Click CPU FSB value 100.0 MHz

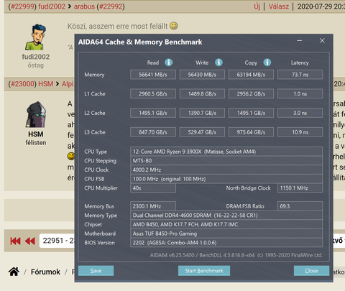click(x=226, y=179)
